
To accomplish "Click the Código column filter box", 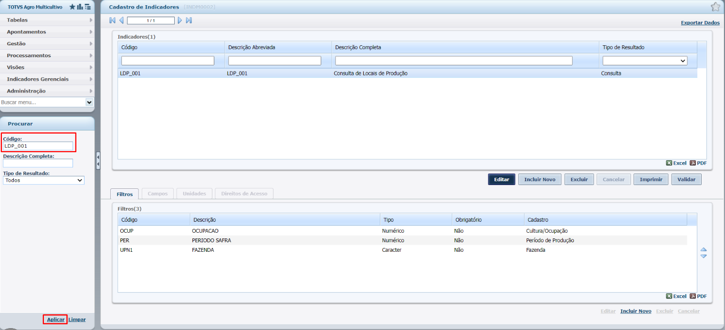I will click(168, 61).
